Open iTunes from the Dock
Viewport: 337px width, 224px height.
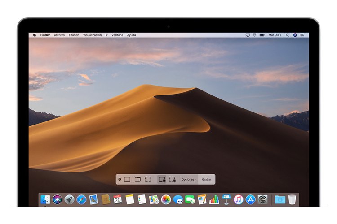238,199
